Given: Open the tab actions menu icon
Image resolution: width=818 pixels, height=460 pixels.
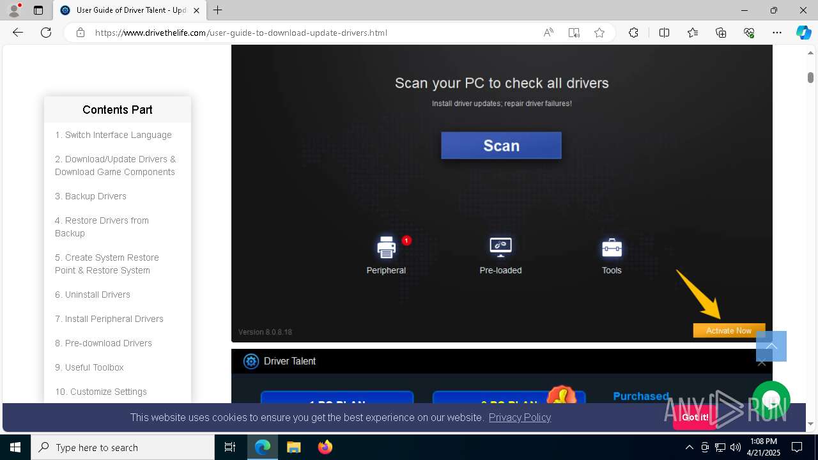Looking at the screenshot, I should click(x=38, y=10).
